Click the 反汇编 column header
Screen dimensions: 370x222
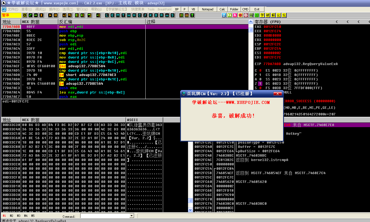tap(102, 22)
